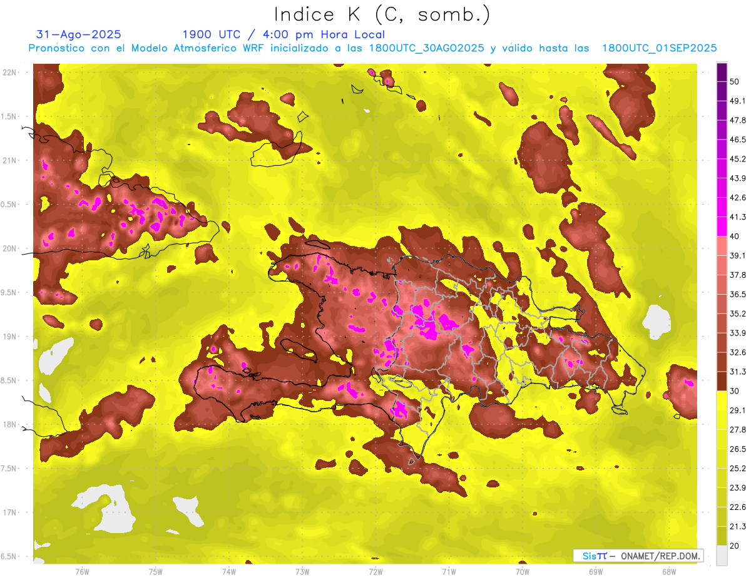Click the colorbar value "49.1"
The image size is (751, 580).
(x=738, y=101)
